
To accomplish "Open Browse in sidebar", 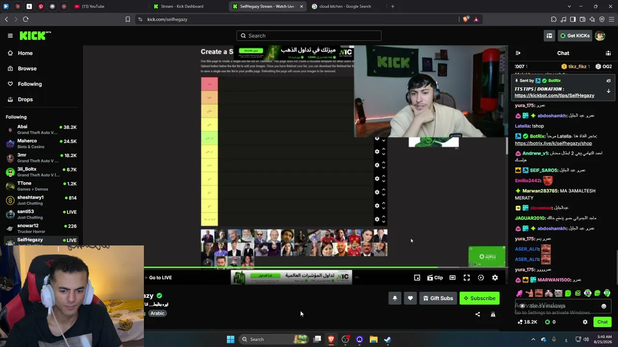I will click(x=22, y=68).
